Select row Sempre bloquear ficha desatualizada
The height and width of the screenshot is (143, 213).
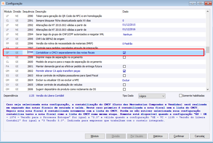[x=104, y=21]
